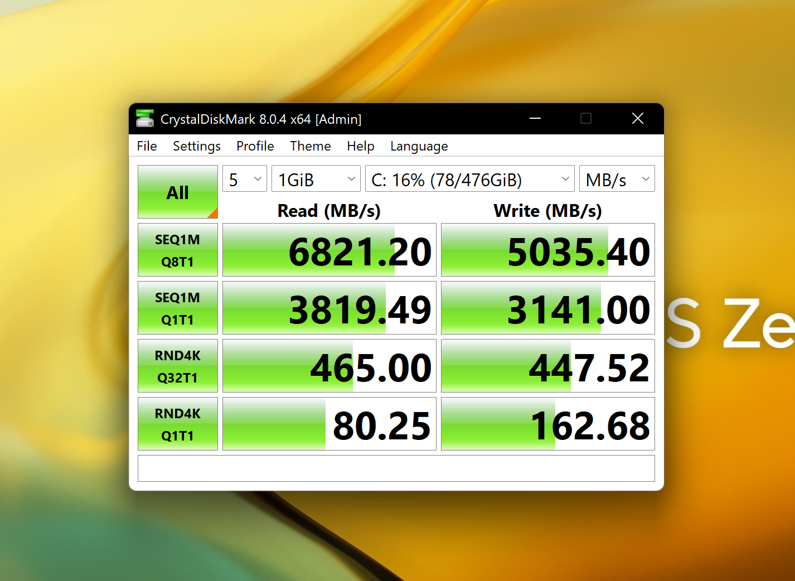The image size is (795, 581).
Task: Run all benchmarks with All button
Action: point(178,192)
